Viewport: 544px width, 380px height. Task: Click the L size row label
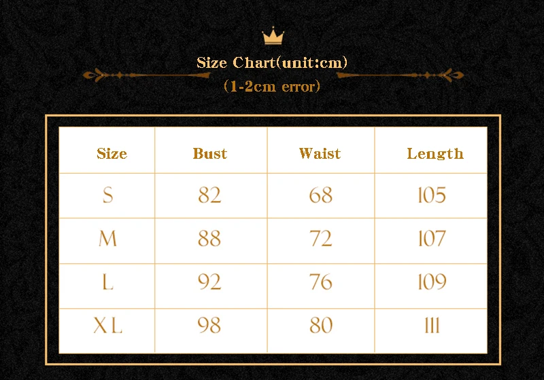[x=107, y=282]
